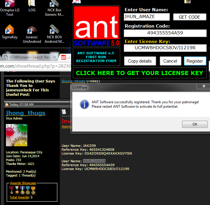Image resolution: width=210 pixels, height=205 pixels.
Task: Click the third award medal
Action: (x=22, y=190)
